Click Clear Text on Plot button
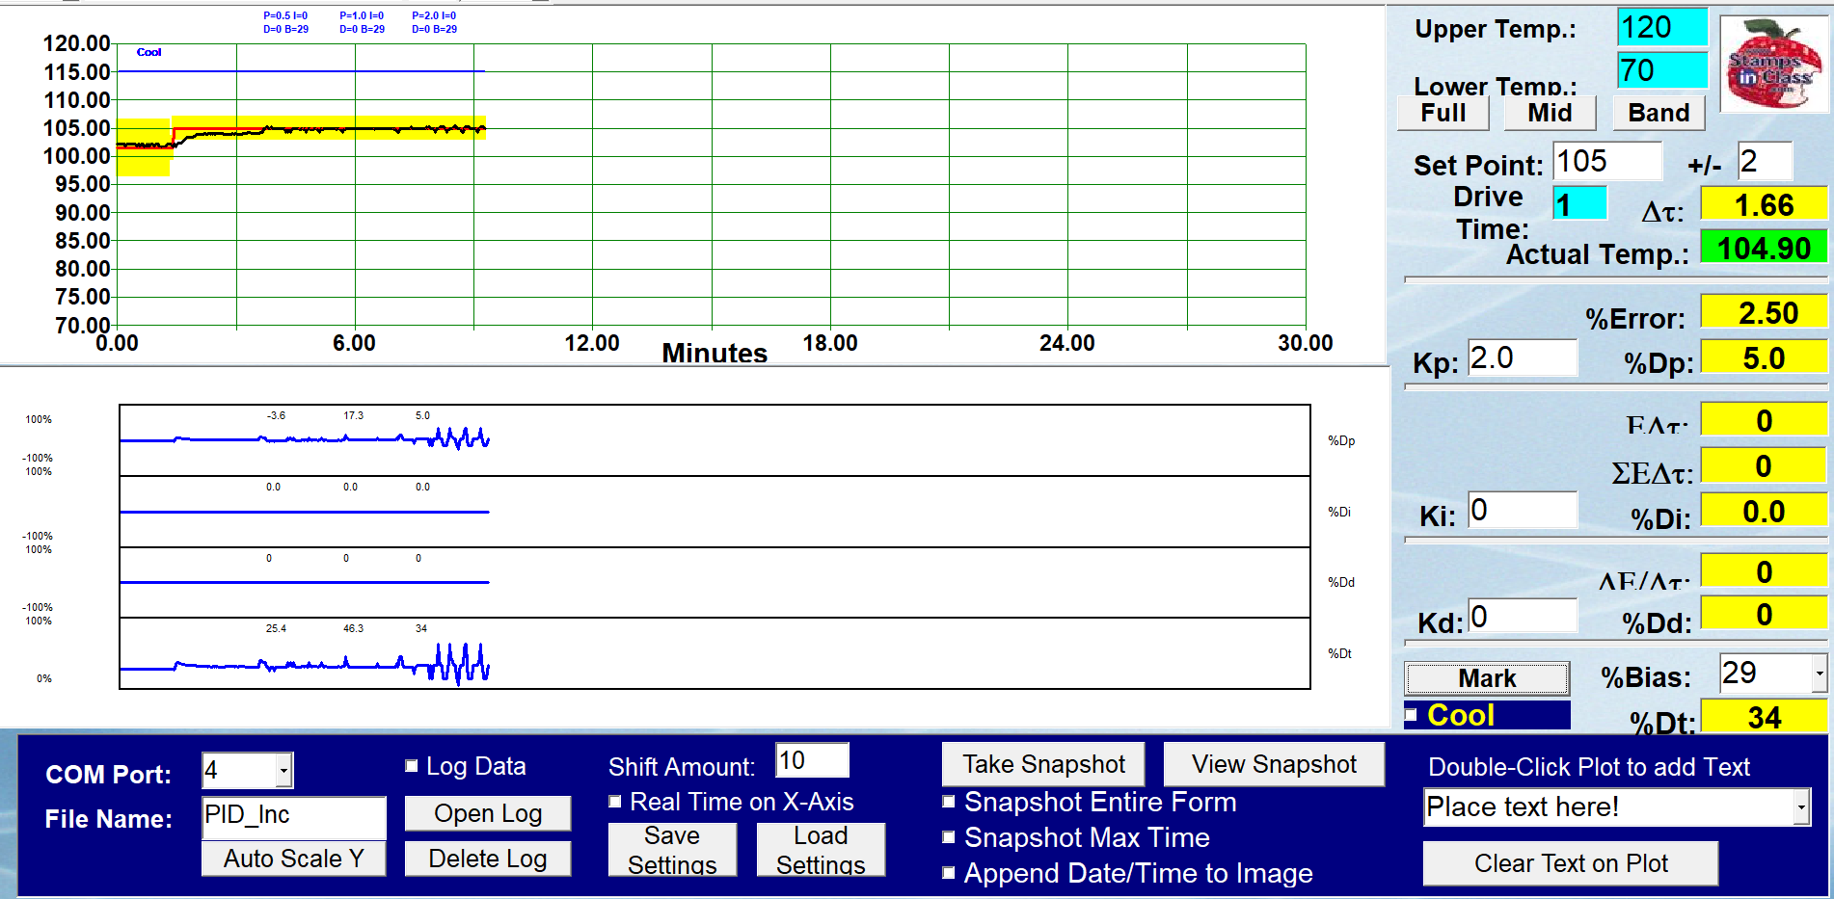The height and width of the screenshot is (899, 1834). tap(1571, 863)
